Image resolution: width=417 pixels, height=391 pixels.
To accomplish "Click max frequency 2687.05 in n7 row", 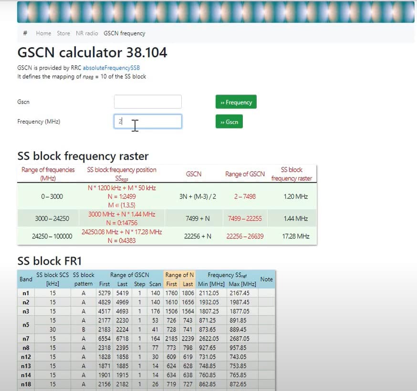I will 240,339.
